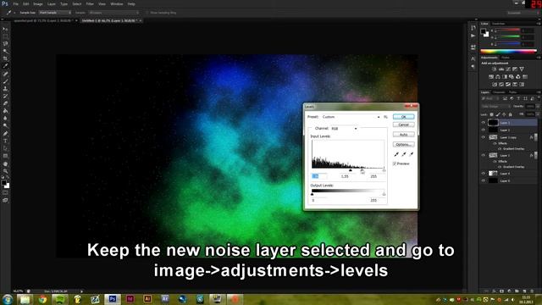Image resolution: width=542 pixels, height=305 pixels.
Task: Hide Layer 3 with its eye icon
Action: pyautogui.click(x=484, y=122)
